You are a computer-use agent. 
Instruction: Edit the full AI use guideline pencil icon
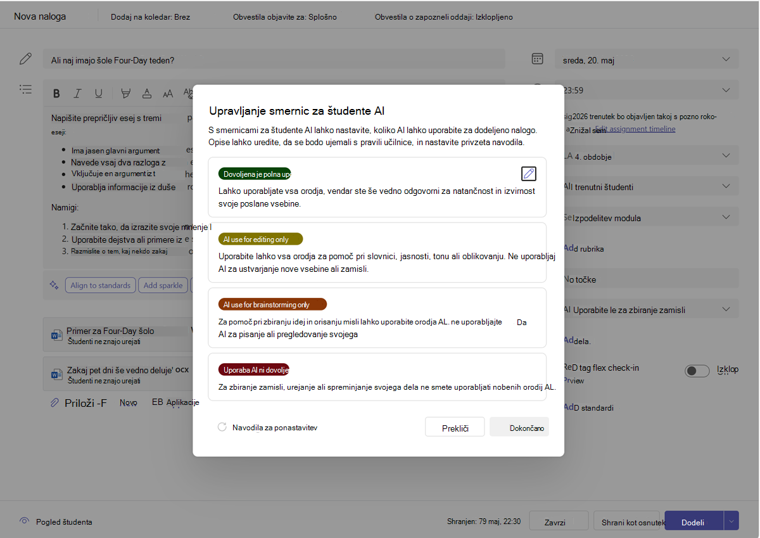[528, 174]
